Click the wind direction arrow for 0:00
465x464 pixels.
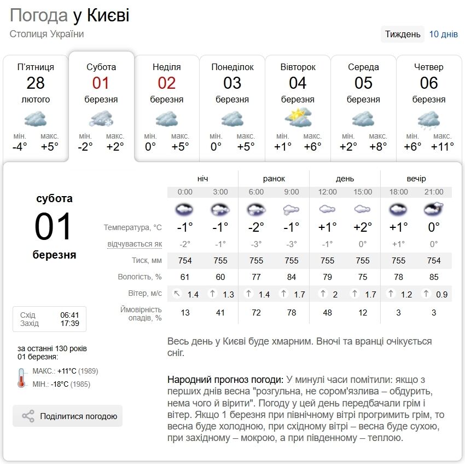coord(177,294)
